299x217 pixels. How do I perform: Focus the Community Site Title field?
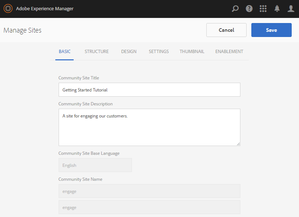(x=149, y=90)
